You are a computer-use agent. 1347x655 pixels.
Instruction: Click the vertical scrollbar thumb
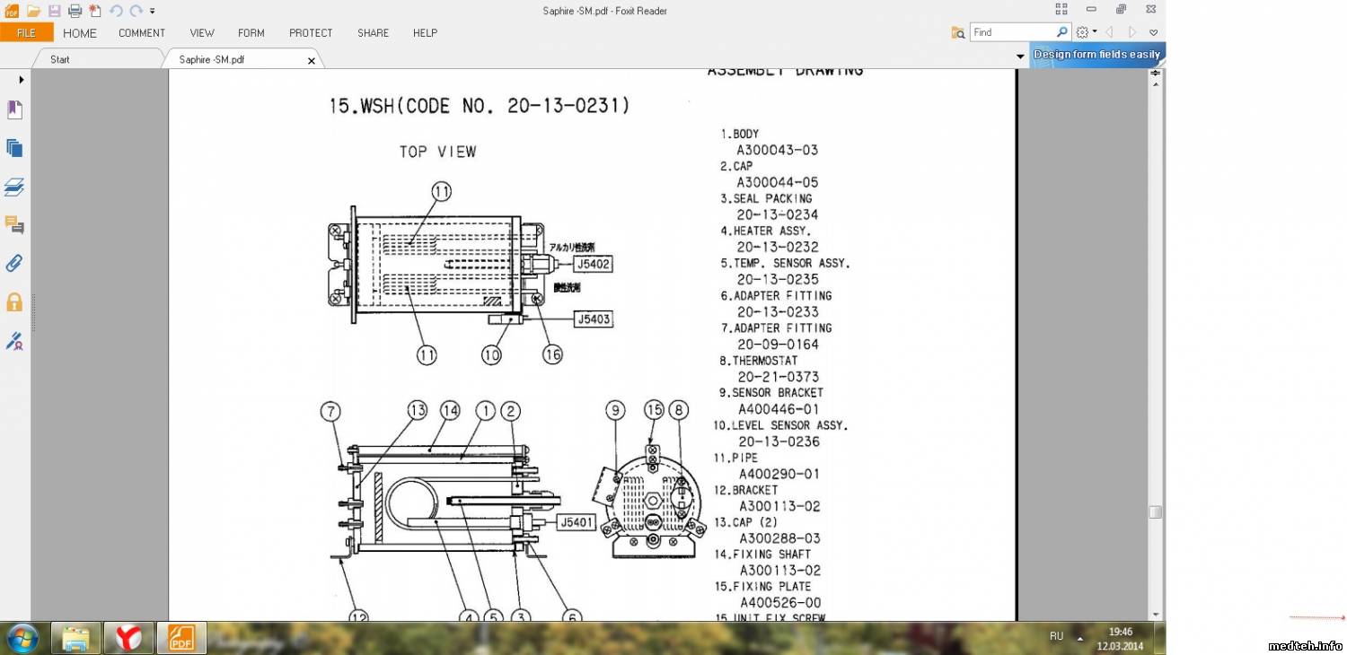[1156, 511]
